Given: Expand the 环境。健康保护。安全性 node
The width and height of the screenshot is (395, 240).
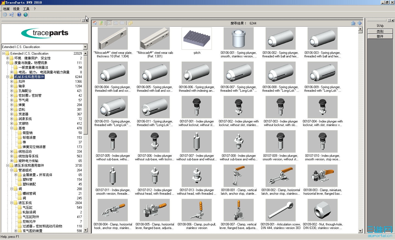Looking at the screenshot, I should (8, 58).
